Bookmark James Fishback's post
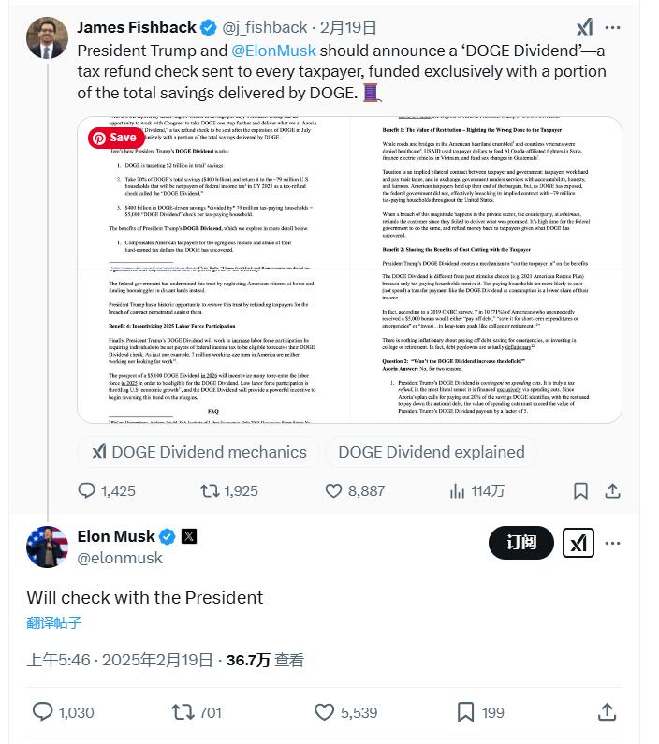This screenshot has width=659, height=744. (x=580, y=490)
